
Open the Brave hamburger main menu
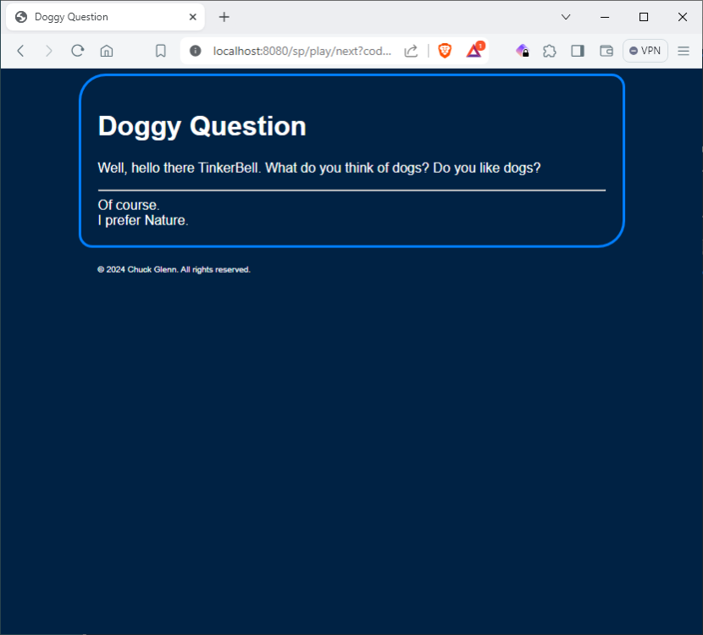coord(684,51)
